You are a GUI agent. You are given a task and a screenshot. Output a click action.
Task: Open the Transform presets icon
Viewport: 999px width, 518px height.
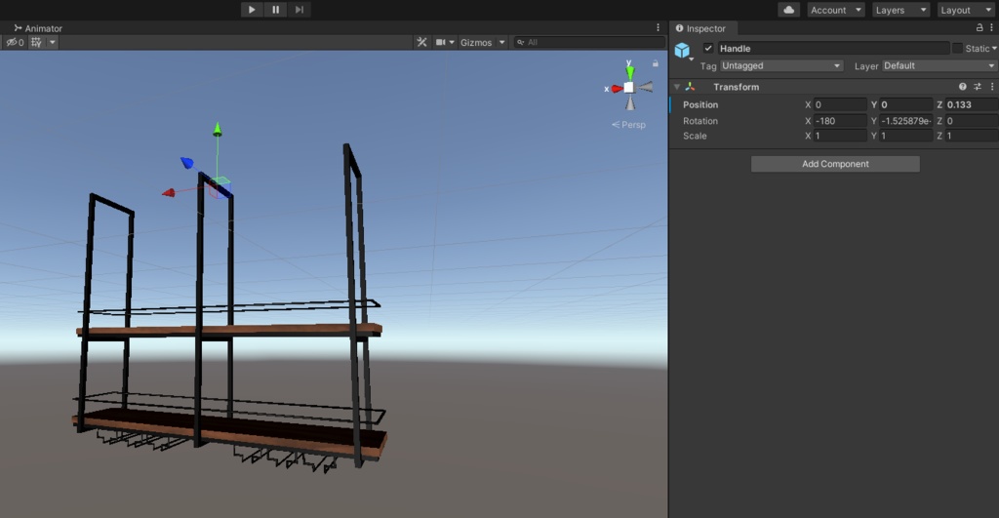pyautogui.click(x=978, y=87)
